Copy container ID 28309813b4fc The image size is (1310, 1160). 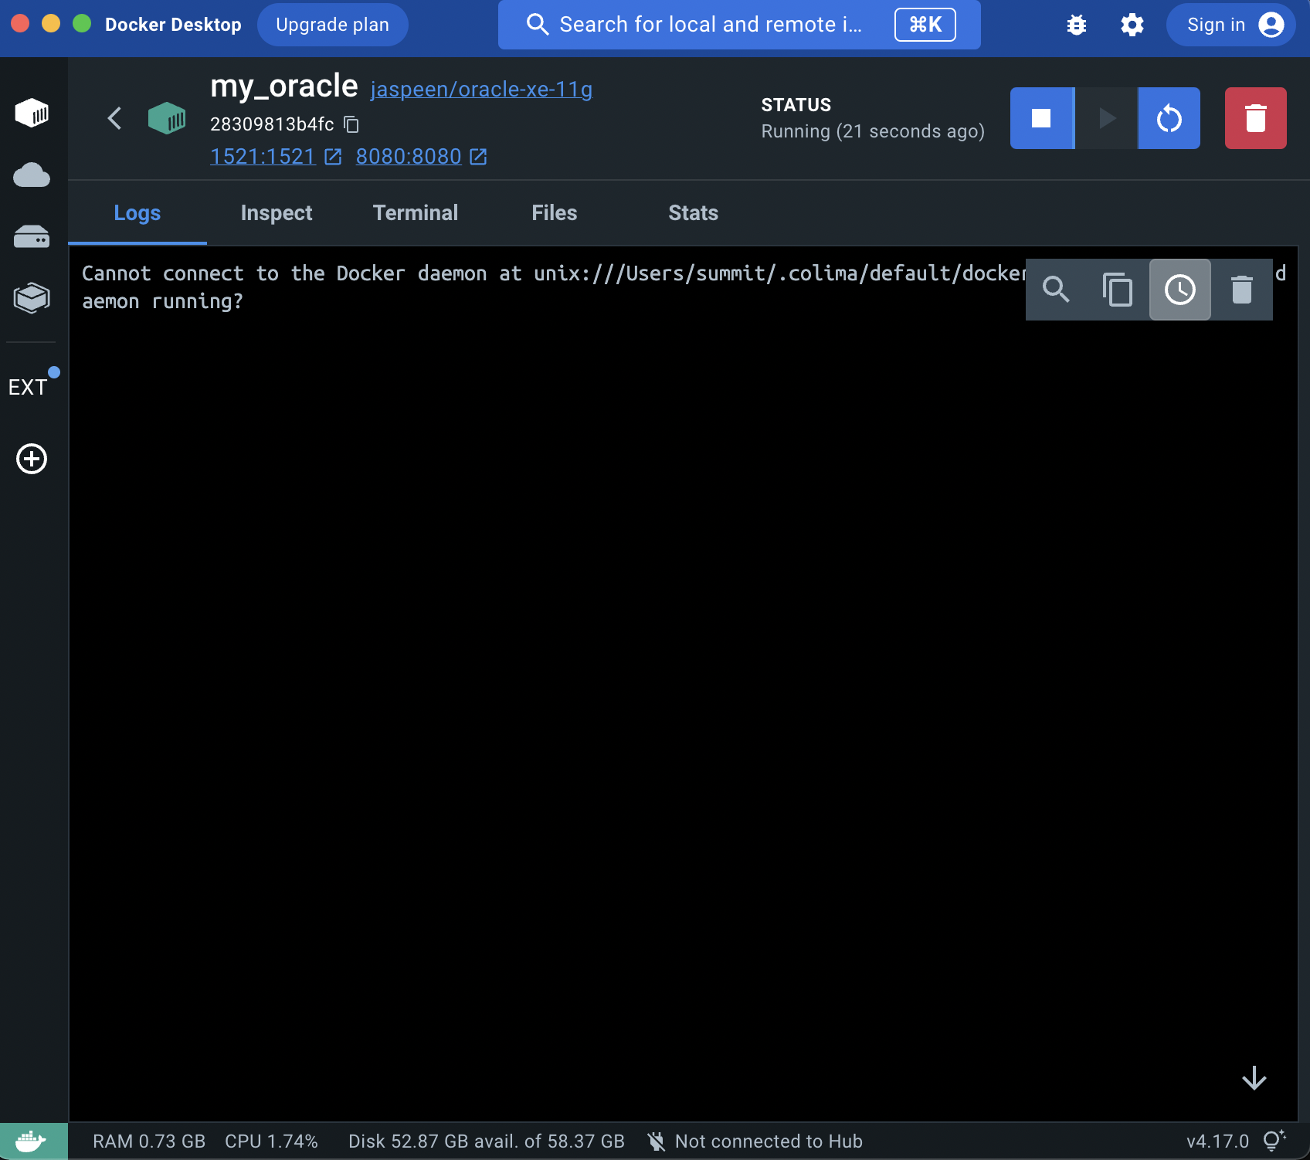(x=351, y=124)
